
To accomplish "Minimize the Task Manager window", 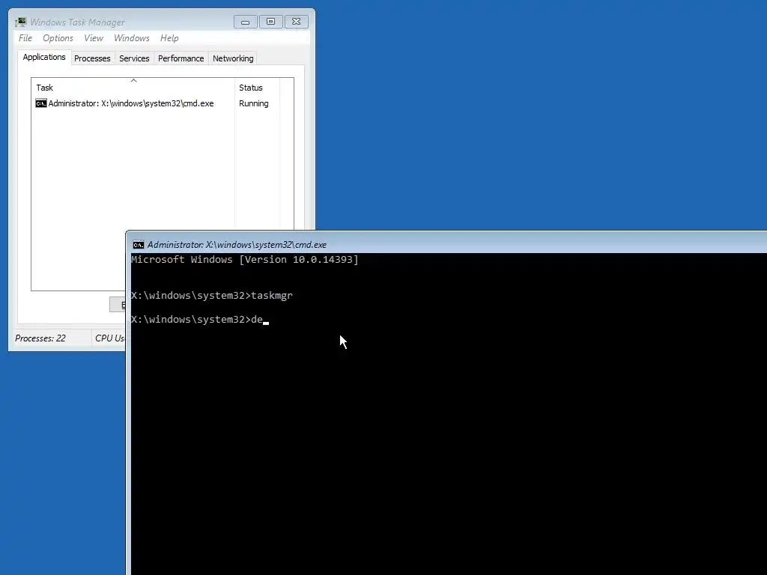I will 245,22.
